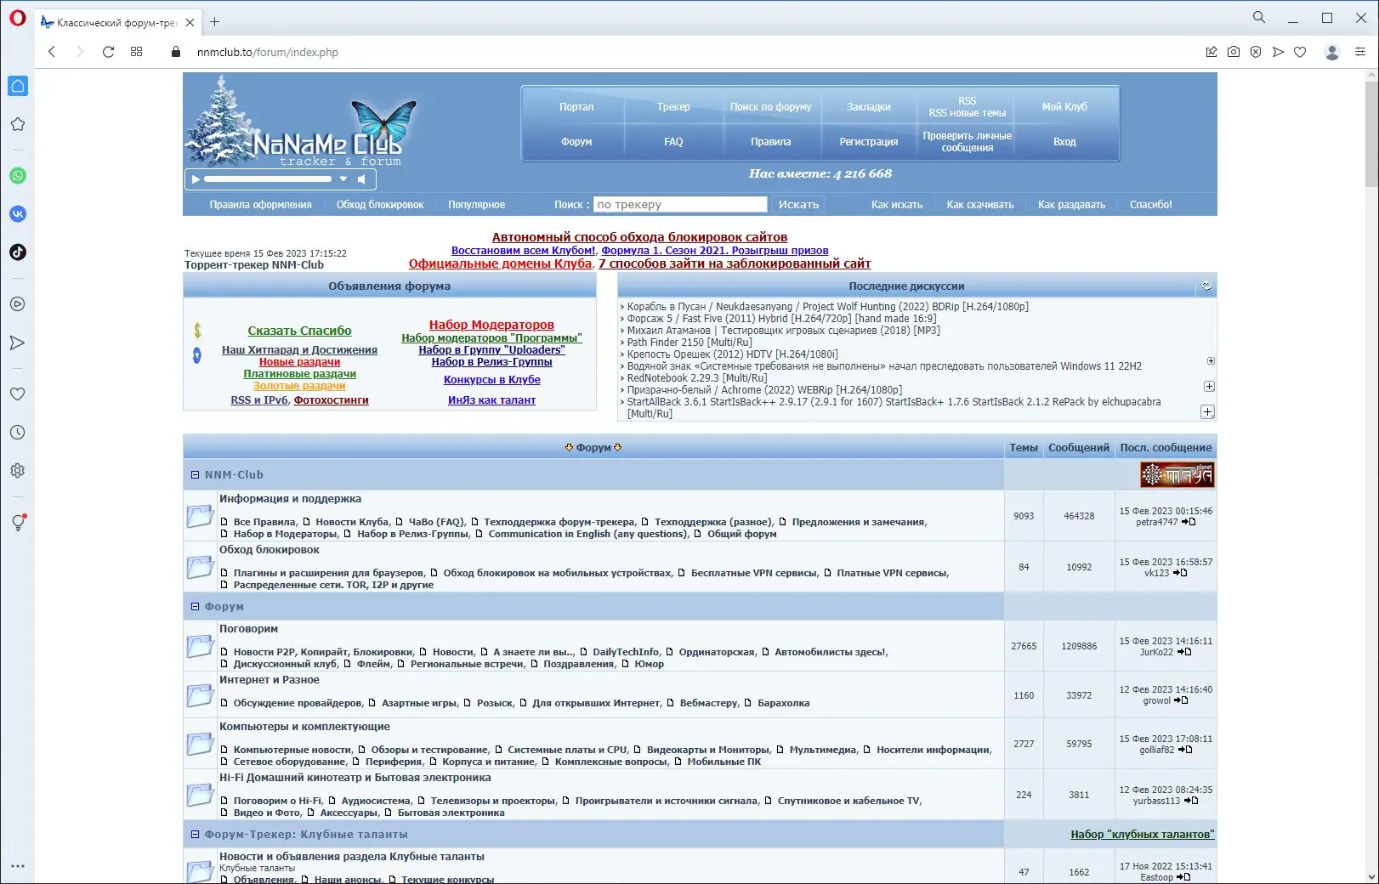Click the smallest plus button in discussions panel

pos(1211,361)
